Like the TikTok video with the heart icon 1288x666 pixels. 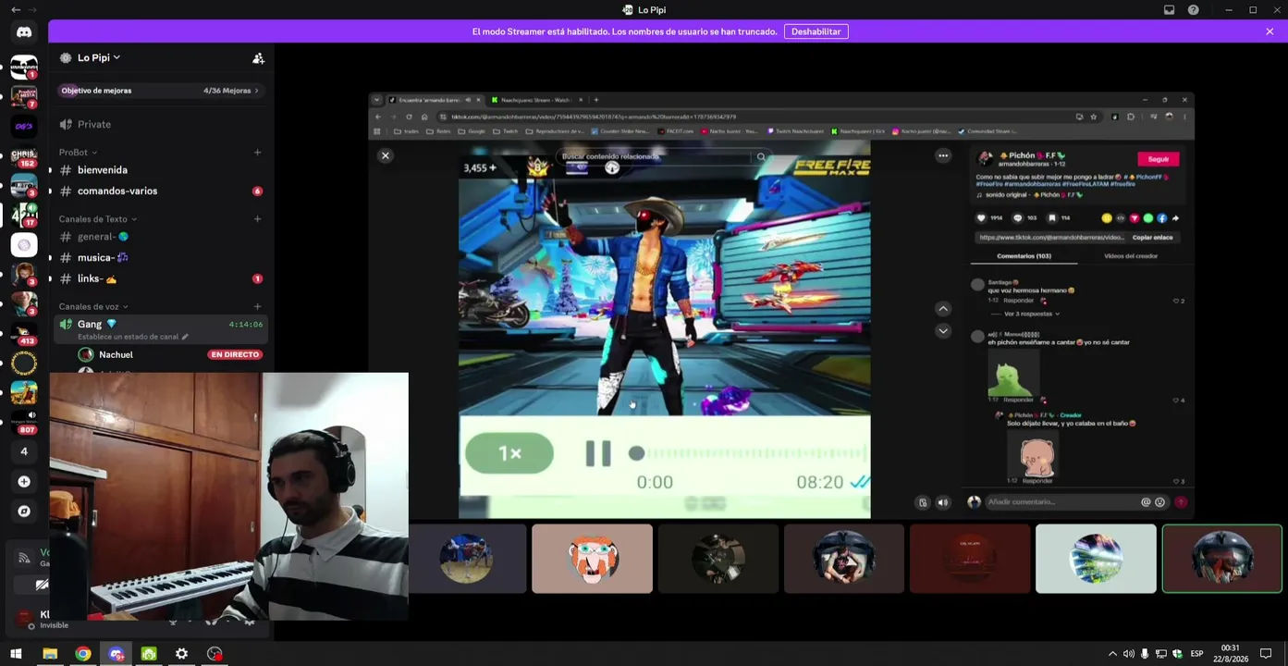pos(982,218)
